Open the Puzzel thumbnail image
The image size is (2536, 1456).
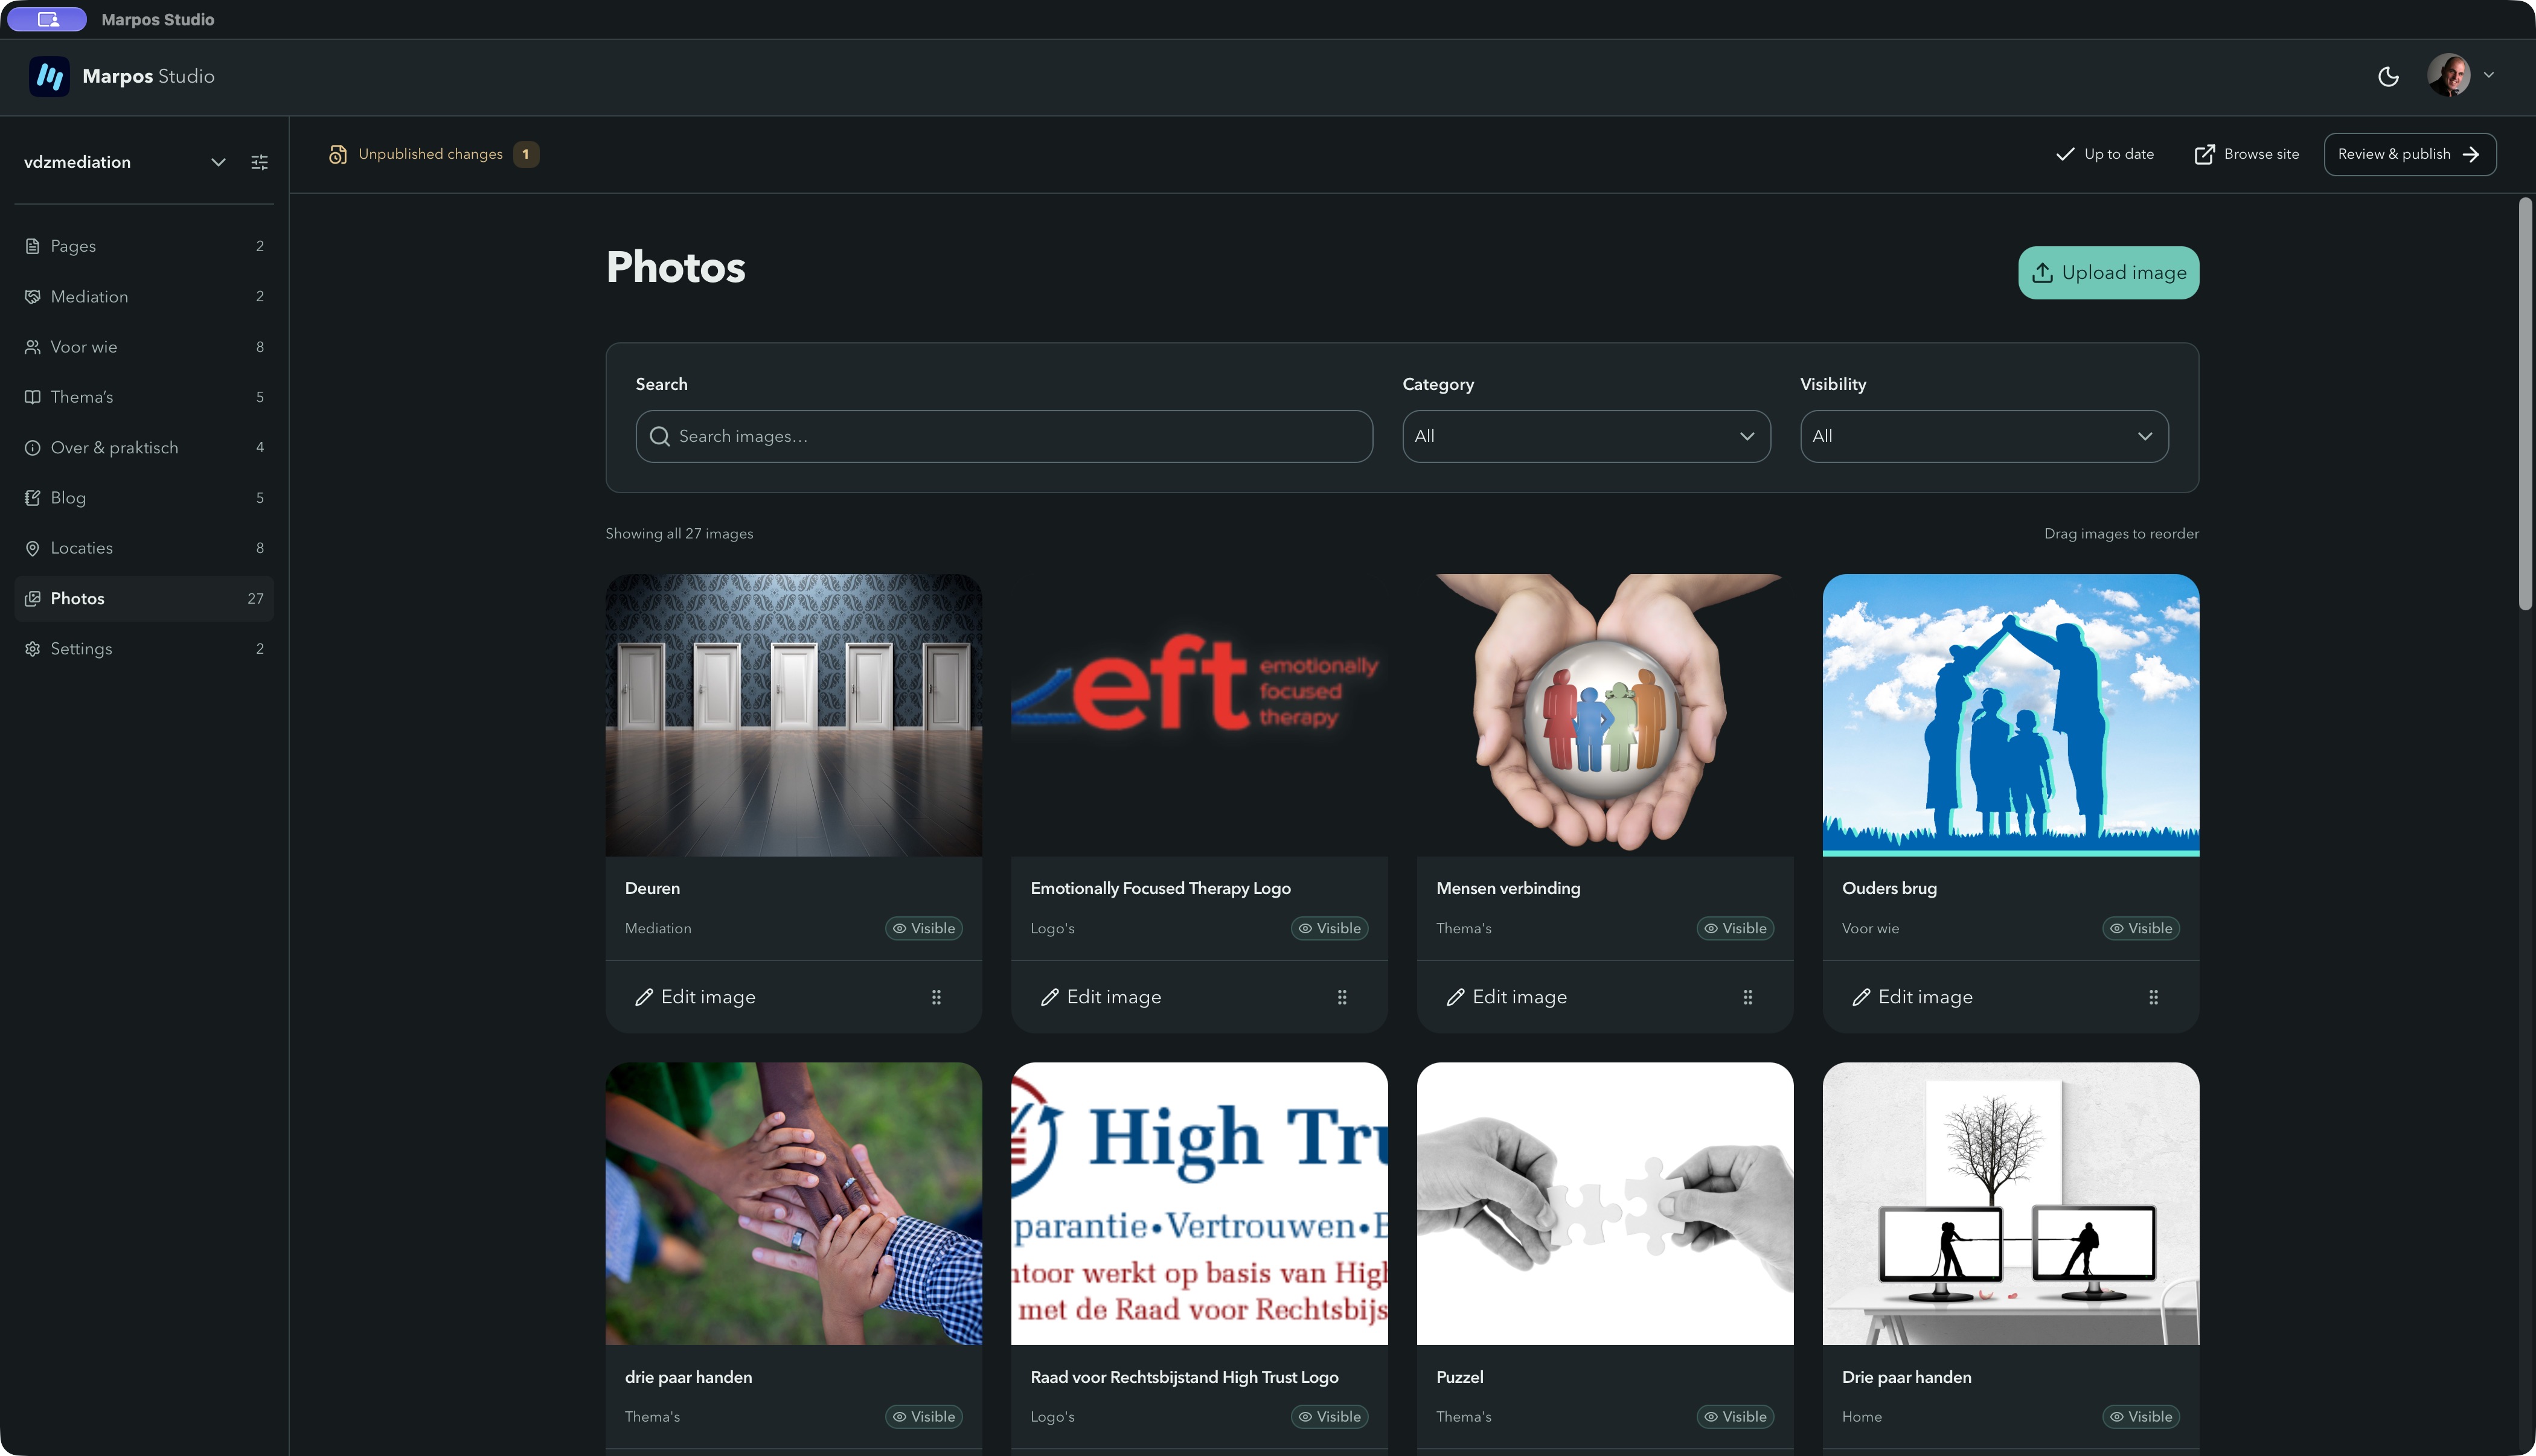1605,1203
